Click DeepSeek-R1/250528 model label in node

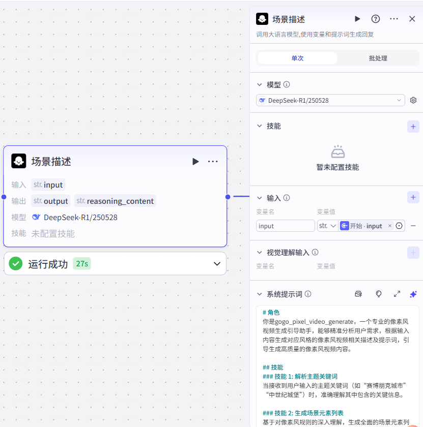80,218
